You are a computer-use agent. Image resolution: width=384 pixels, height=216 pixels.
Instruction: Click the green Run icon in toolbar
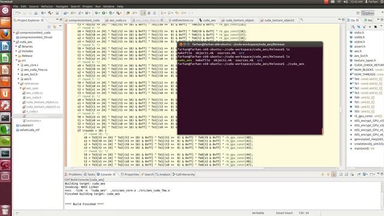pos(104,13)
